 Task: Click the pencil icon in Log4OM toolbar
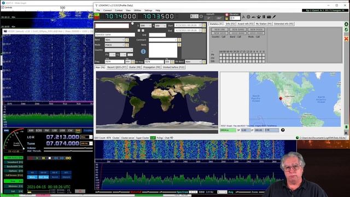click(274, 17)
